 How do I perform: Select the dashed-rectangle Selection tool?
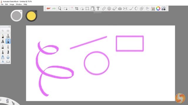(66, 8)
